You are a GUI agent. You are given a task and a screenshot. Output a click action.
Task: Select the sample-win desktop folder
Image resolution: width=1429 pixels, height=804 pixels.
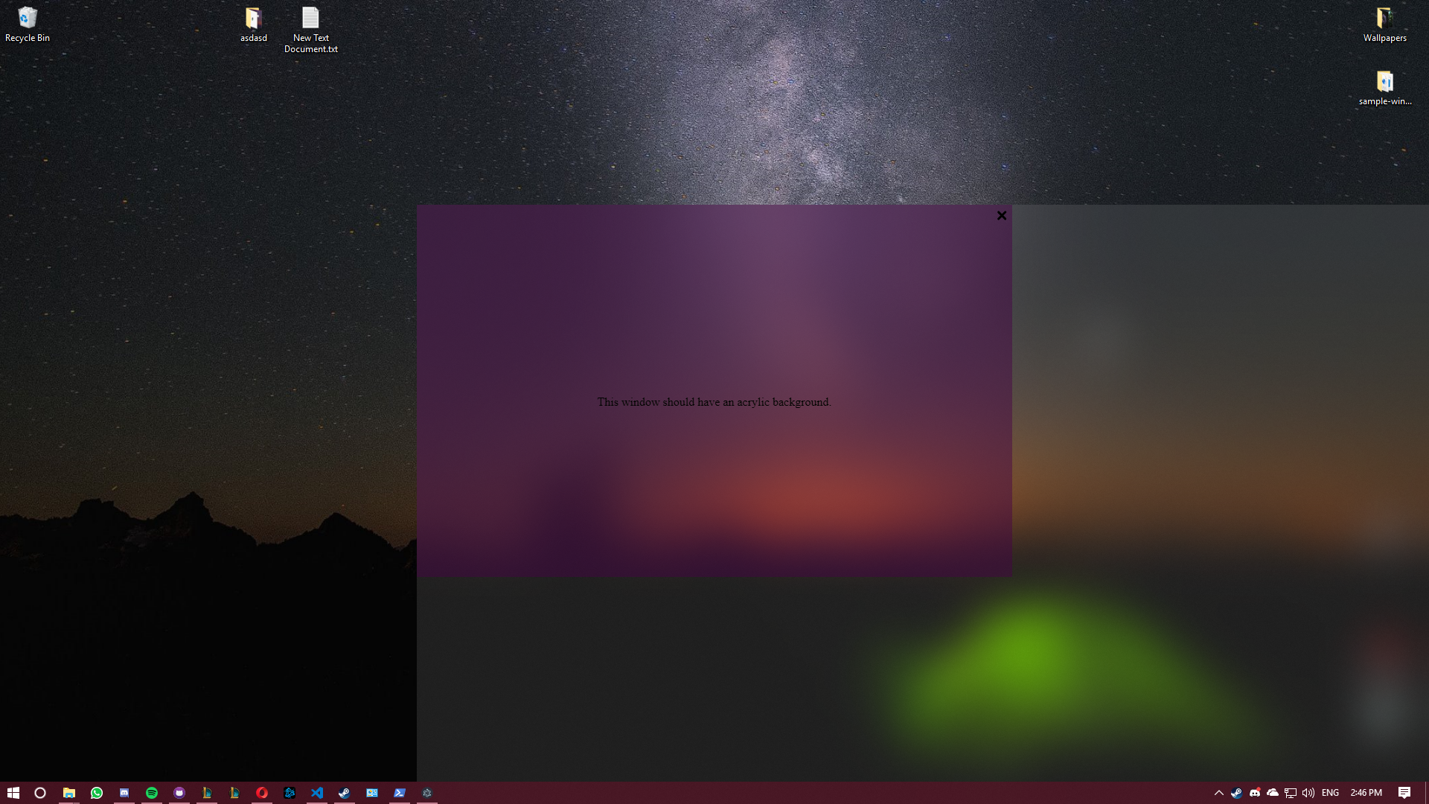[1384, 87]
